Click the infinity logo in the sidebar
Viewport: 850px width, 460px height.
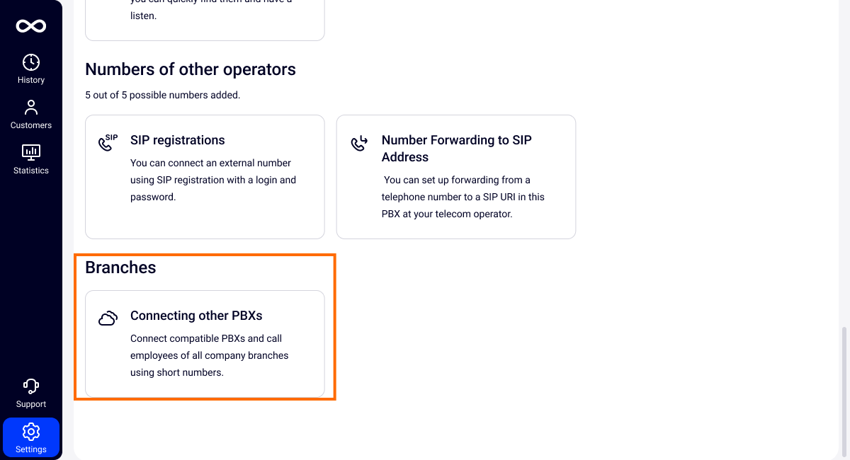pos(31,26)
